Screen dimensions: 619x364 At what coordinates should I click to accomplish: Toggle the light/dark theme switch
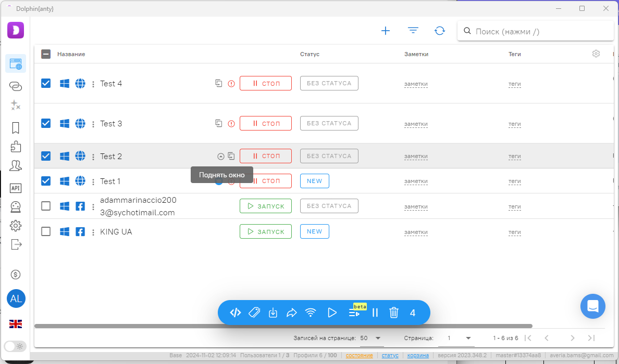[16, 346]
